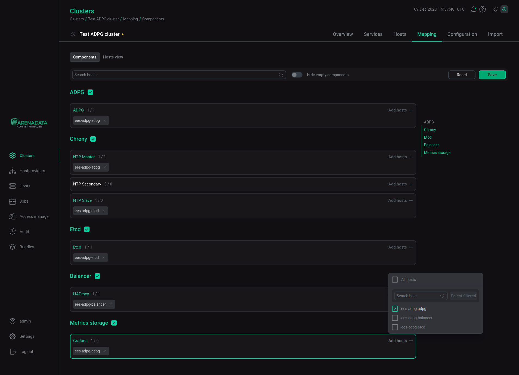Screen dimensions: 519x375
Task: Click Log out icon
Action: pyautogui.click(x=13, y=352)
